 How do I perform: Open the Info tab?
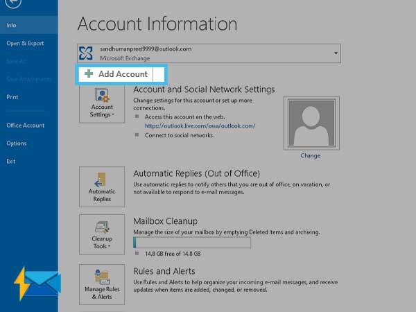point(29,25)
